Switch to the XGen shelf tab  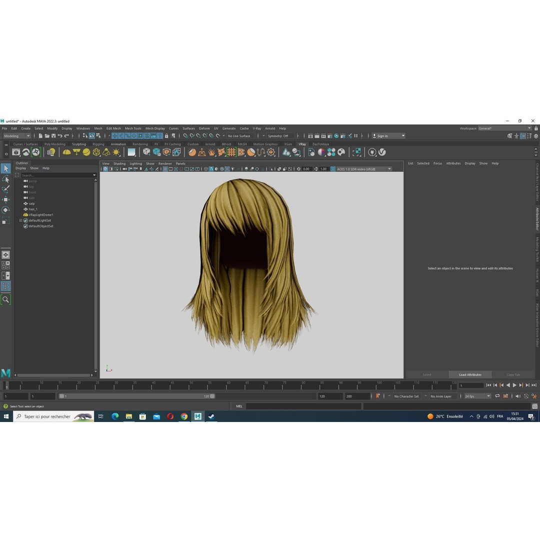click(288, 144)
